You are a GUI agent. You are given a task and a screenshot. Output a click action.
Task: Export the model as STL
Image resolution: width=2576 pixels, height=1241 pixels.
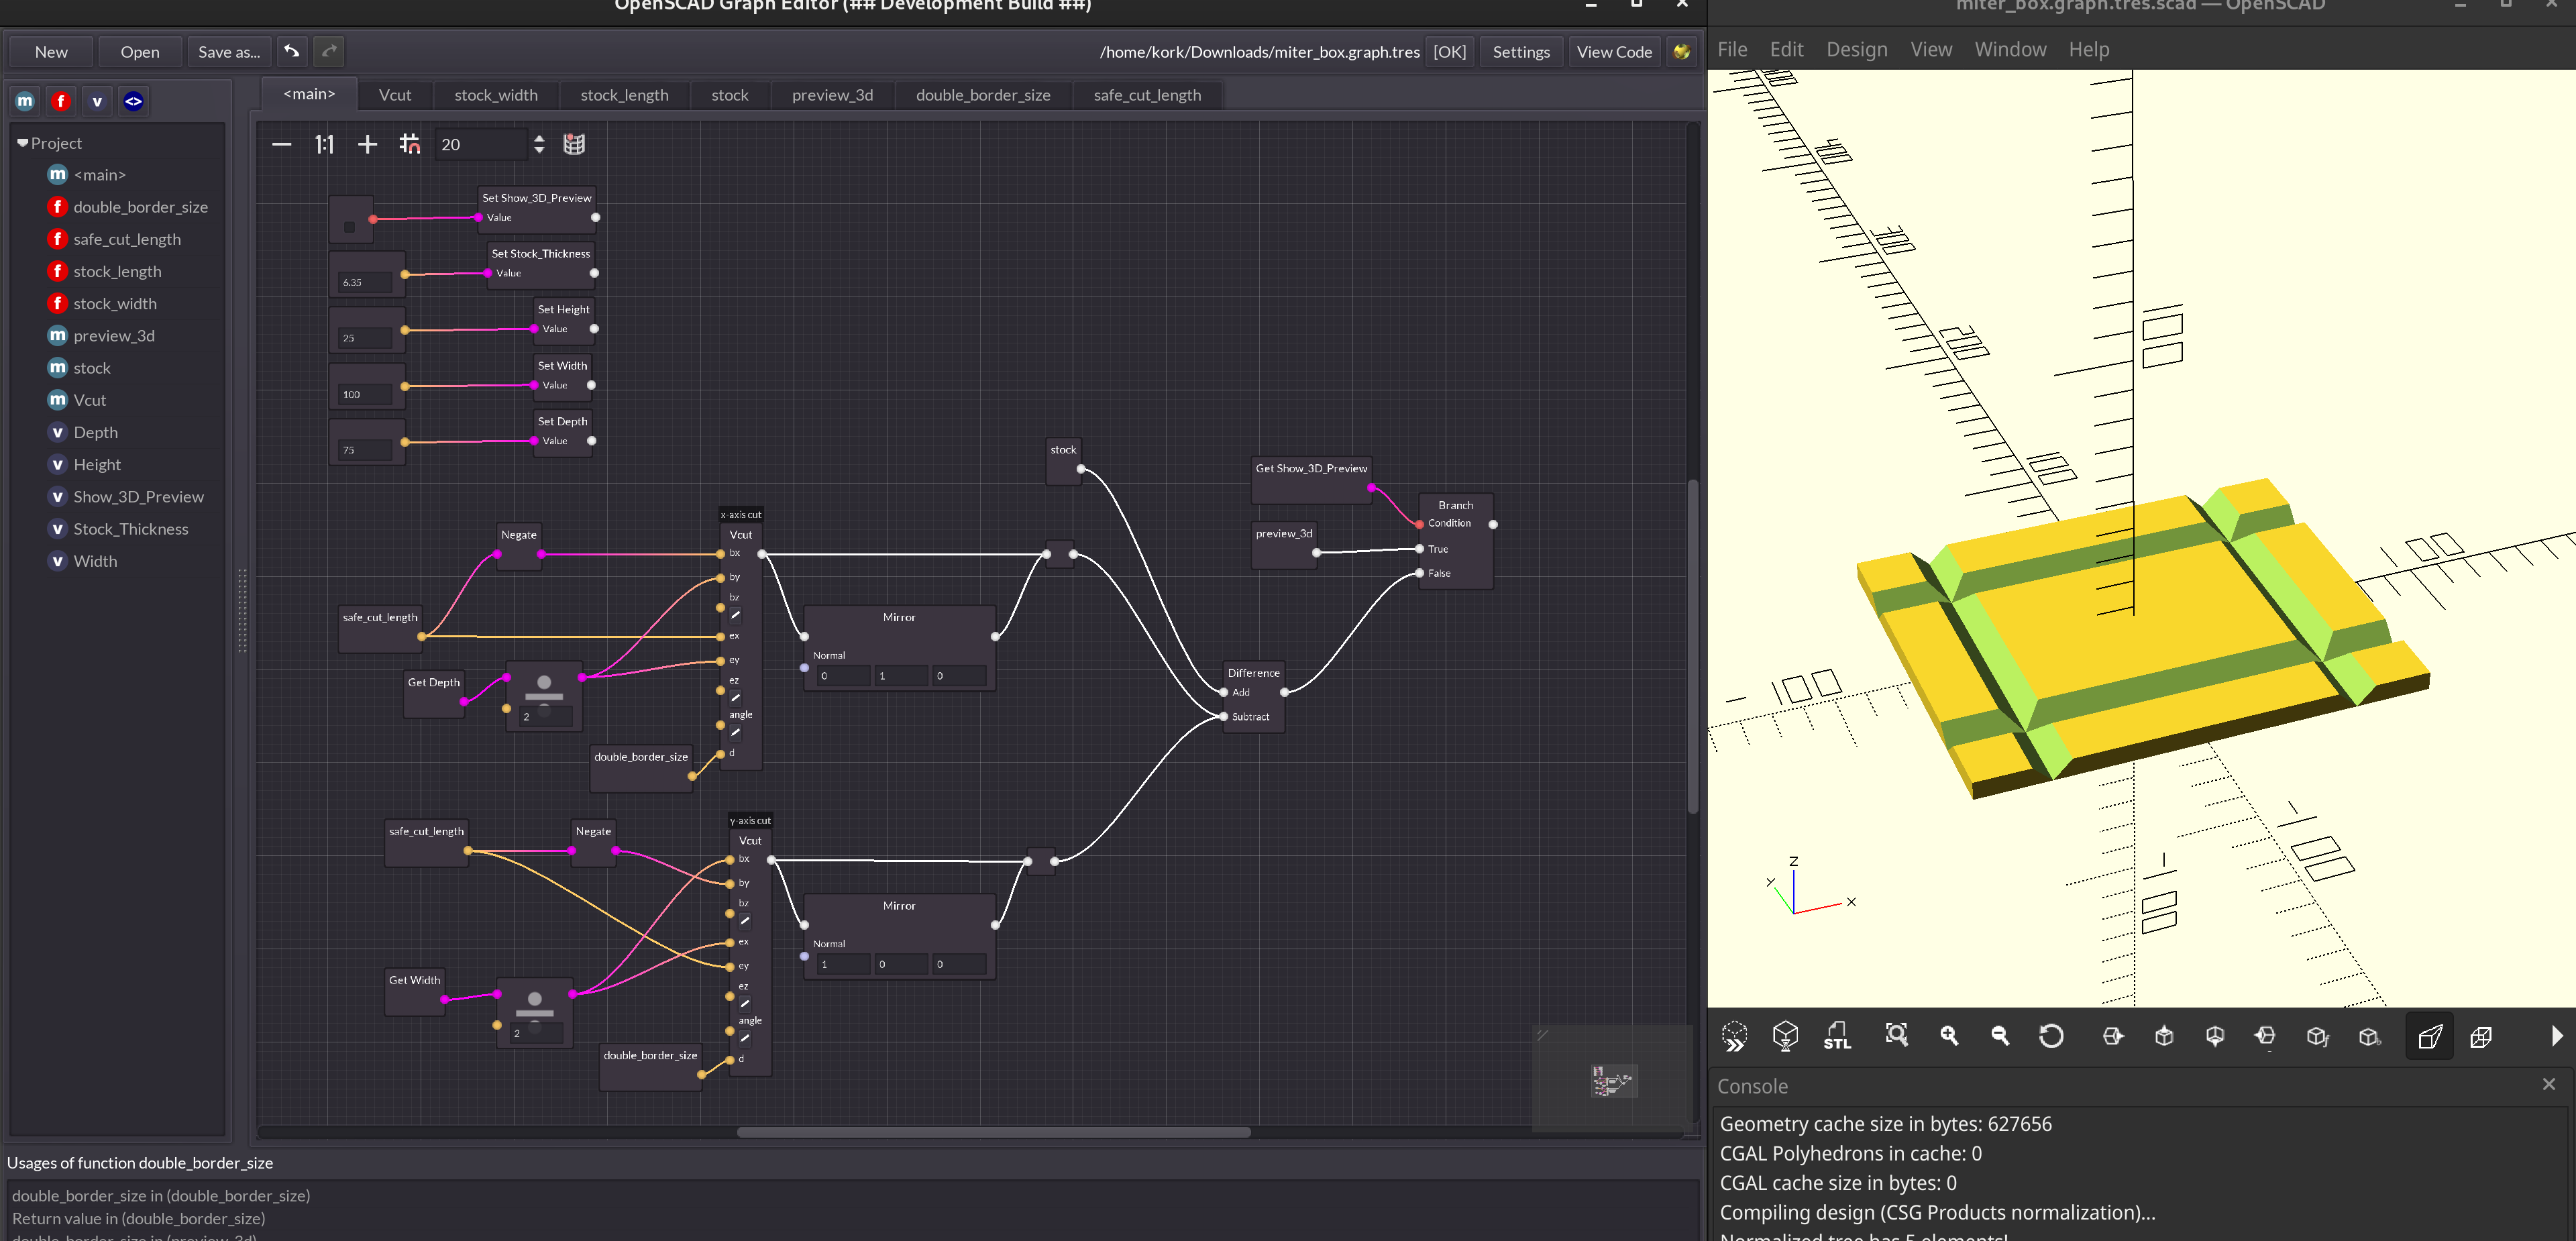point(1837,1036)
